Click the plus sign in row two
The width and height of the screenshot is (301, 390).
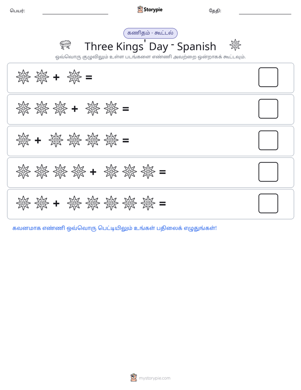coord(75,109)
